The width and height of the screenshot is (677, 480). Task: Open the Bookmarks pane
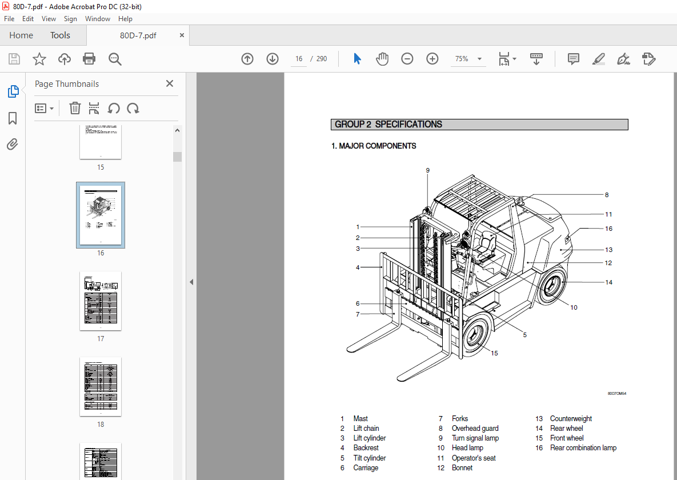tap(13, 118)
